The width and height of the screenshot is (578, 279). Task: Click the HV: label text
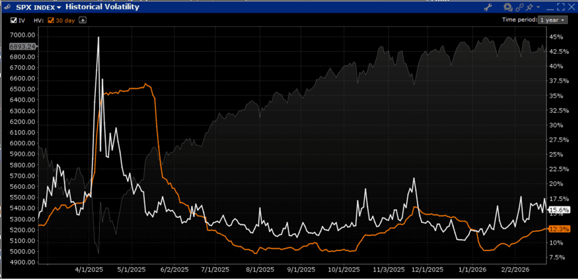(40, 20)
